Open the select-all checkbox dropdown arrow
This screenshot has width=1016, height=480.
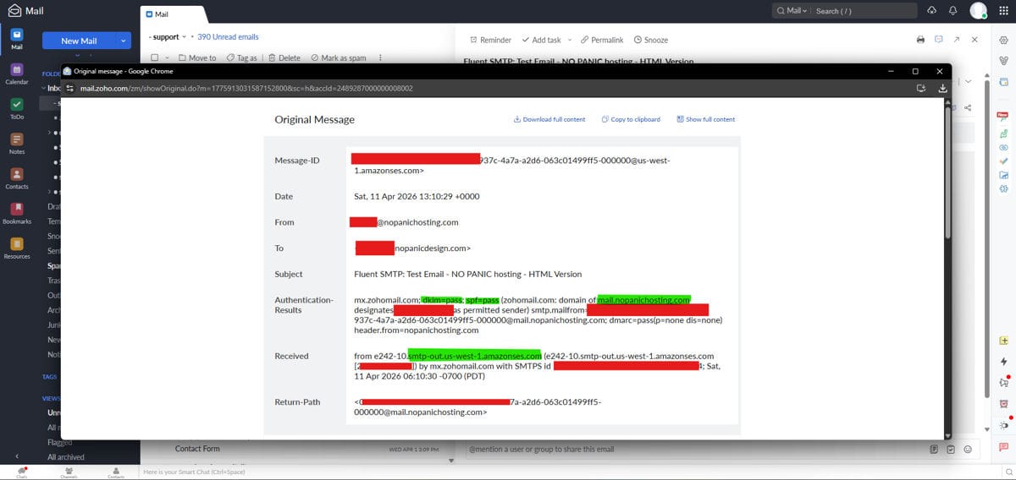[x=167, y=57]
